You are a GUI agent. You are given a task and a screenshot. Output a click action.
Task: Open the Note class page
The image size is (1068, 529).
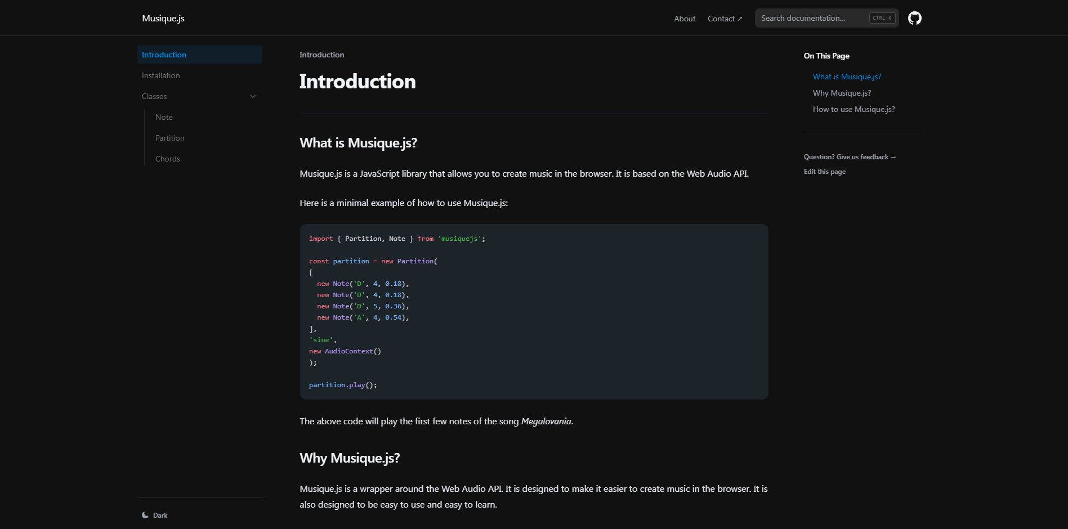[164, 117]
